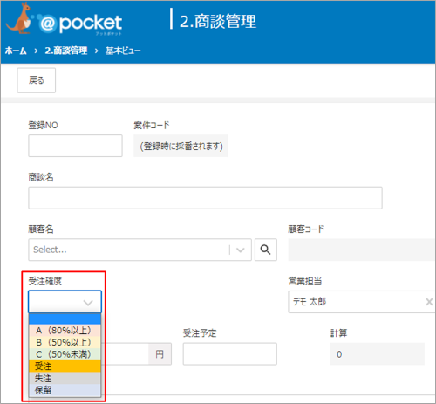Select B（50%以上） option

click(x=65, y=342)
